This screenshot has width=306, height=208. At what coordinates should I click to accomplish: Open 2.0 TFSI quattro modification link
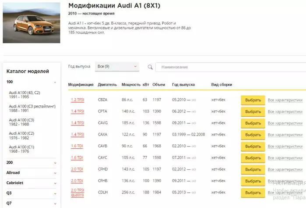pyautogui.click(x=77, y=193)
